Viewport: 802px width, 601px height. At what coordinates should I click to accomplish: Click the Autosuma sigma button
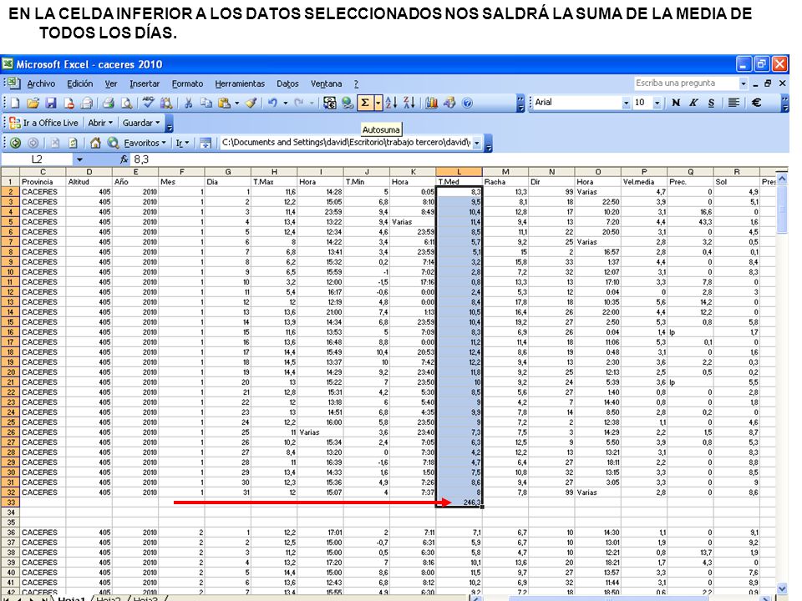click(365, 104)
